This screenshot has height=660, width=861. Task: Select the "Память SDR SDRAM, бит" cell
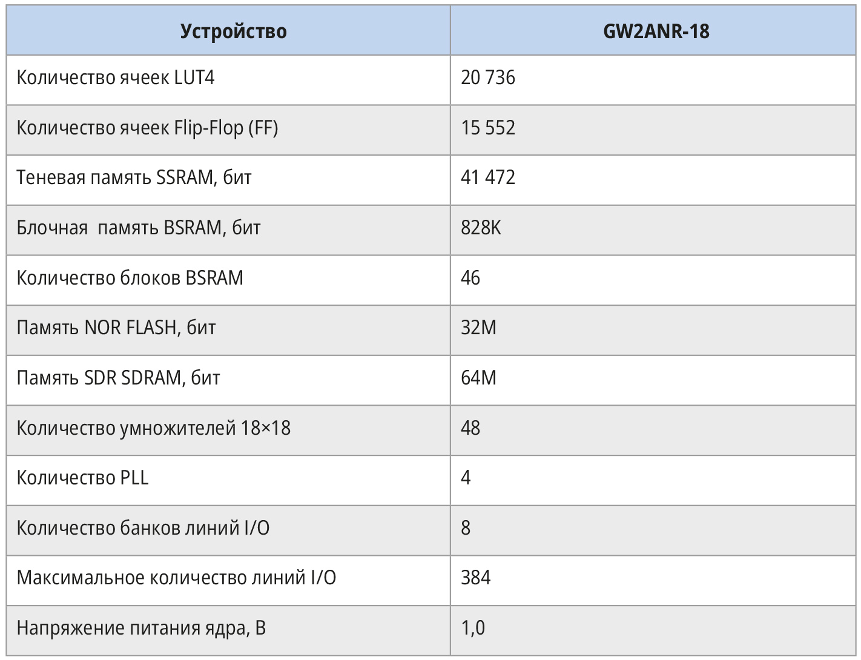pos(118,378)
